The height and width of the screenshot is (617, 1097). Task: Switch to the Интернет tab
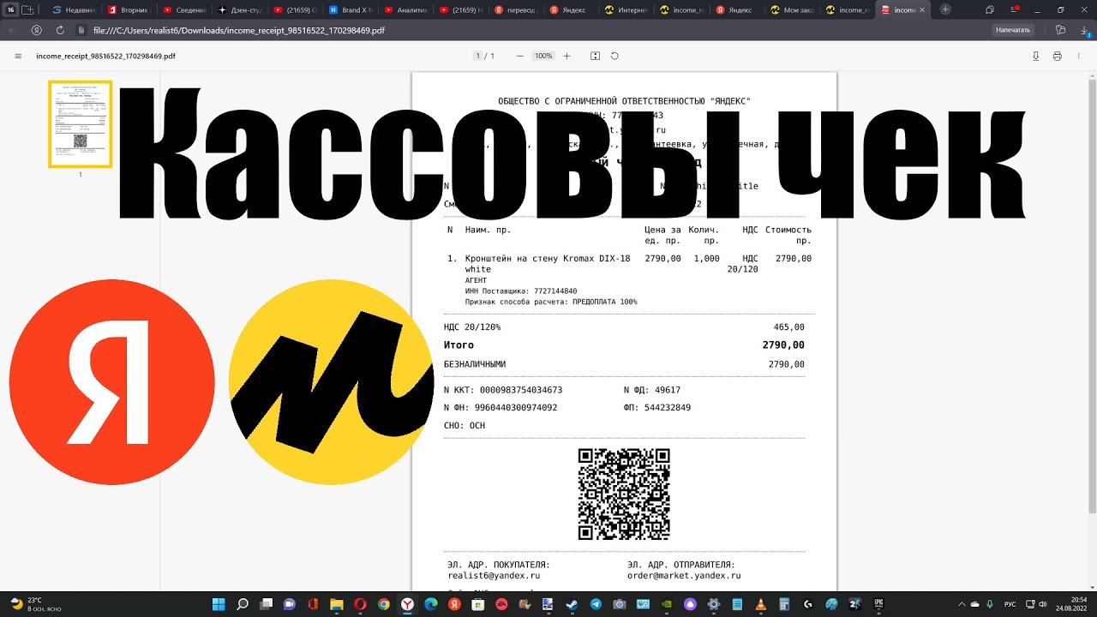(x=626, y=9)
